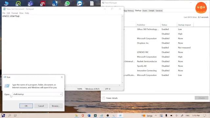Image resolution: width=210 pixels, height=118 pixels.
Task: Open the Notepad Format menu
Action: pyautogui.click(x=14, y=13)
